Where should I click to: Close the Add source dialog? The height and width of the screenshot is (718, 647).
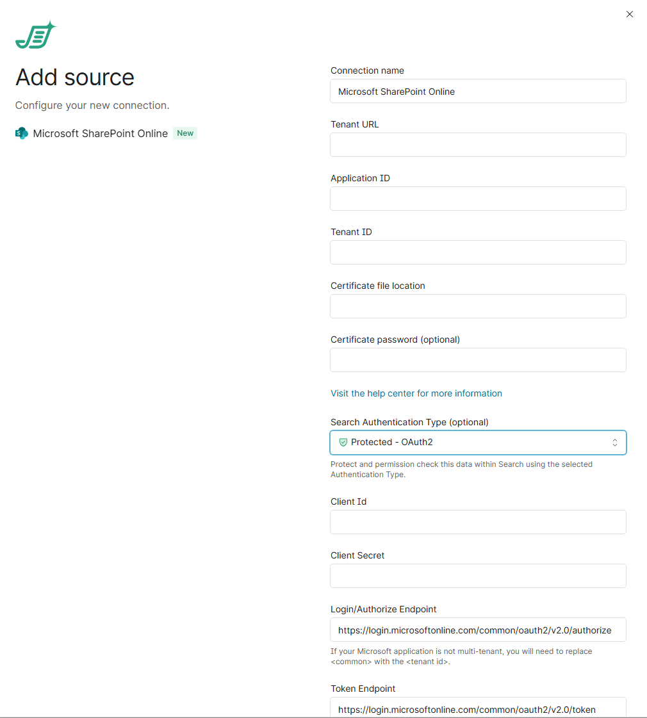(629, 14)
